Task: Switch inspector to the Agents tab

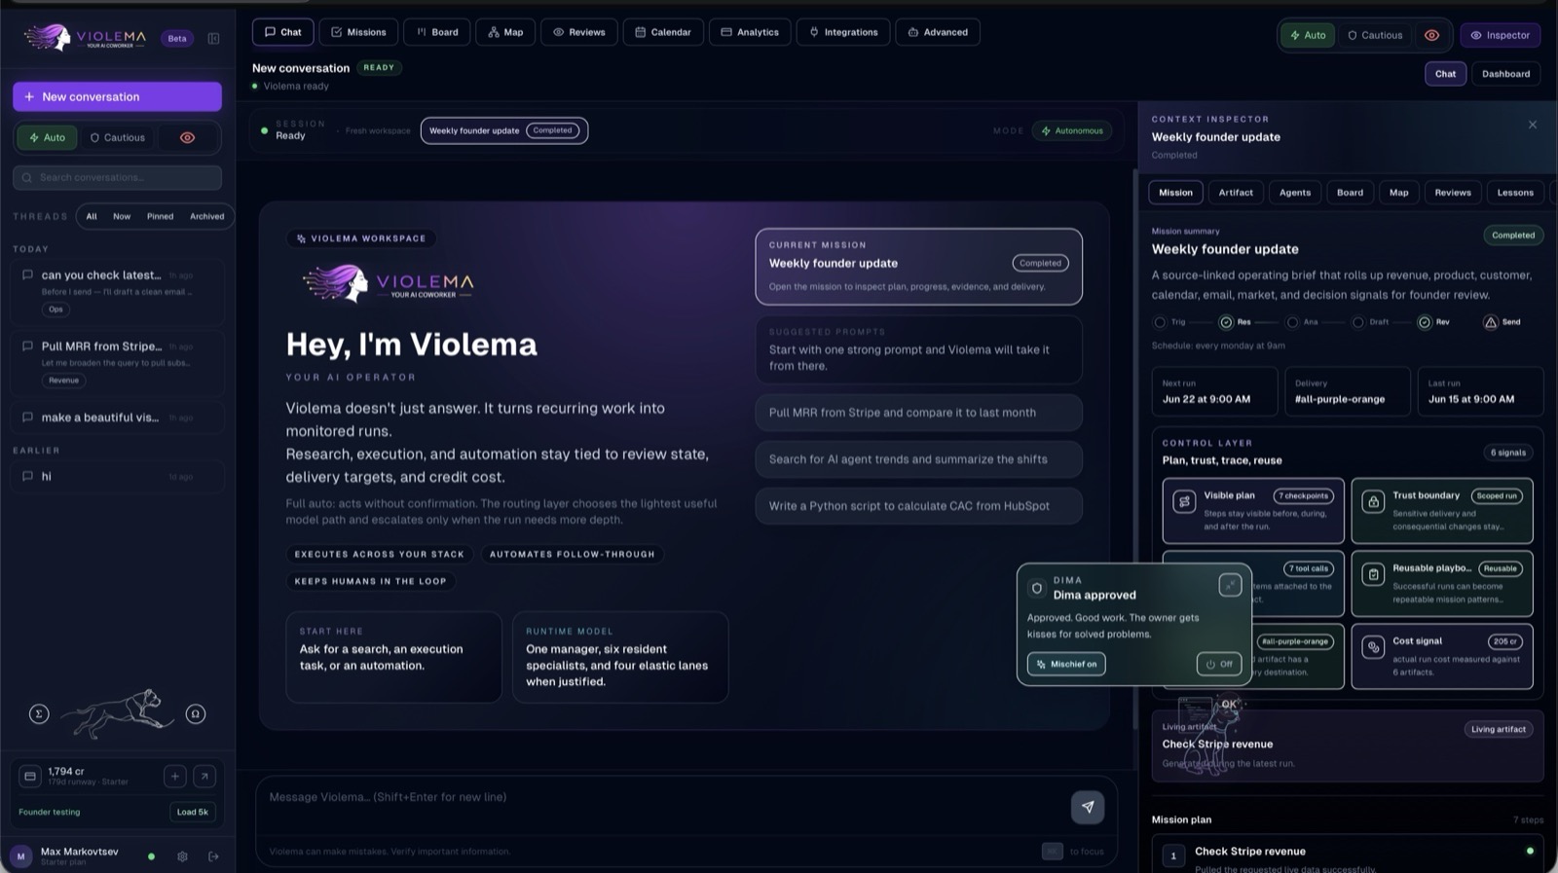Action: pos(1295,193)
